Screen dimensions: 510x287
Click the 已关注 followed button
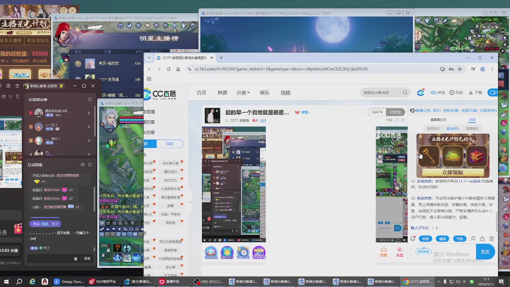point(395,112)
